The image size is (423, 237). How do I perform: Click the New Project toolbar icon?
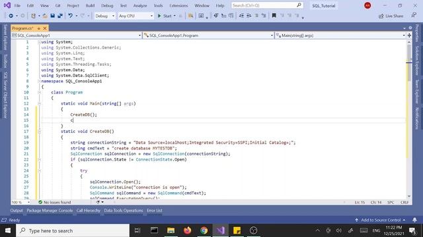click(33, 16)
